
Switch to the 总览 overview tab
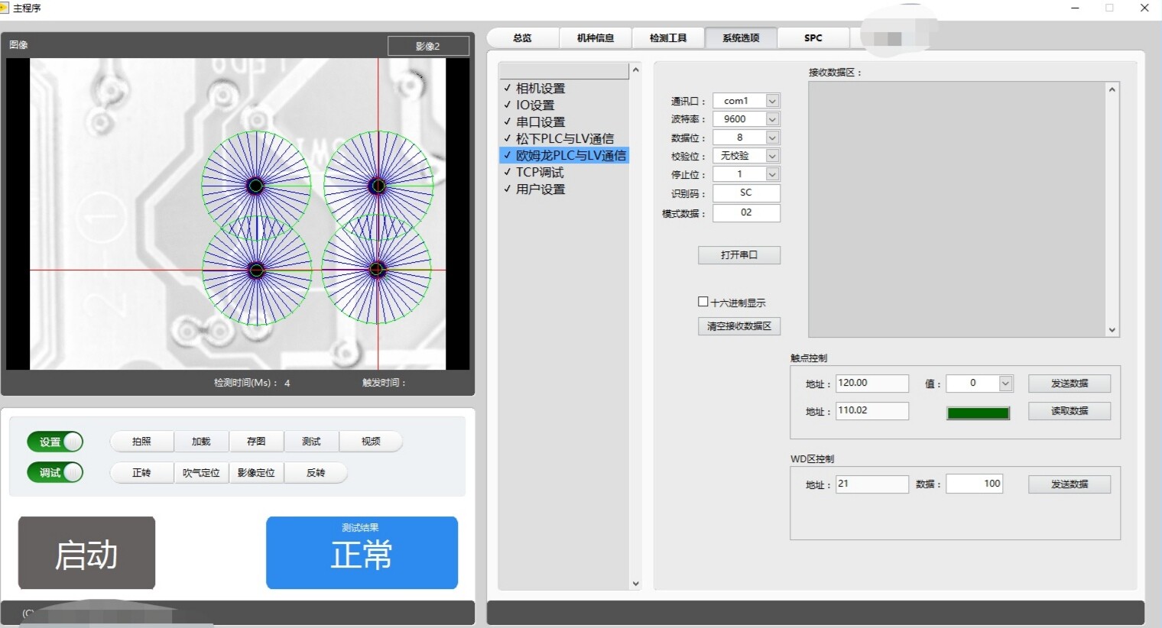524,37
